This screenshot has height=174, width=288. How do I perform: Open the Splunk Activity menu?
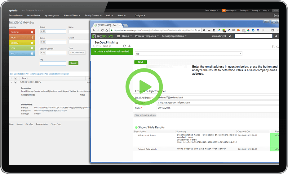256,10
